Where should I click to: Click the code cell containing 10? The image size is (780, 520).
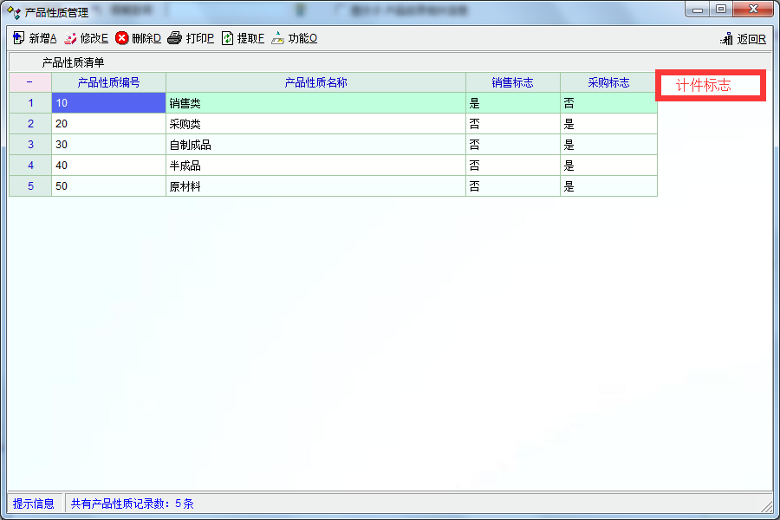(x=108, y=103)
